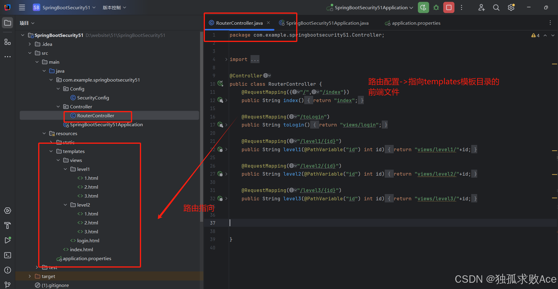Viewport: 558px width, 289px height.
Task: Select 3.html inside level2 folder
Action: [88, 232]
